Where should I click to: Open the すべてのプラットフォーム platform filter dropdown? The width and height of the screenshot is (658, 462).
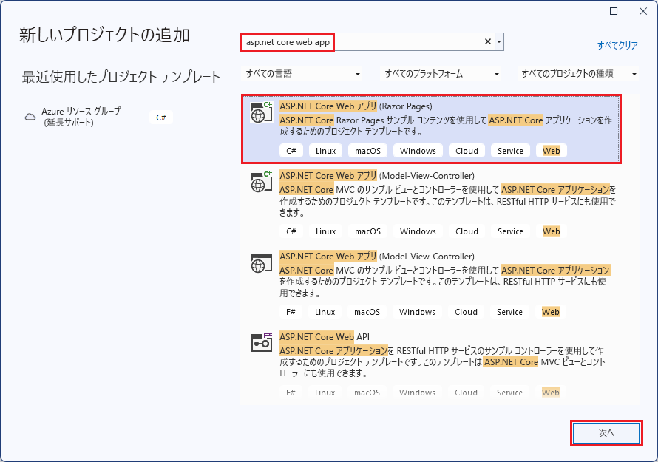pyautogui.click(x=441, y=74)
